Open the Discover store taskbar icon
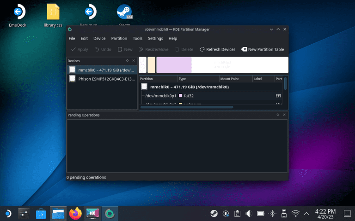 coord(41,214)
